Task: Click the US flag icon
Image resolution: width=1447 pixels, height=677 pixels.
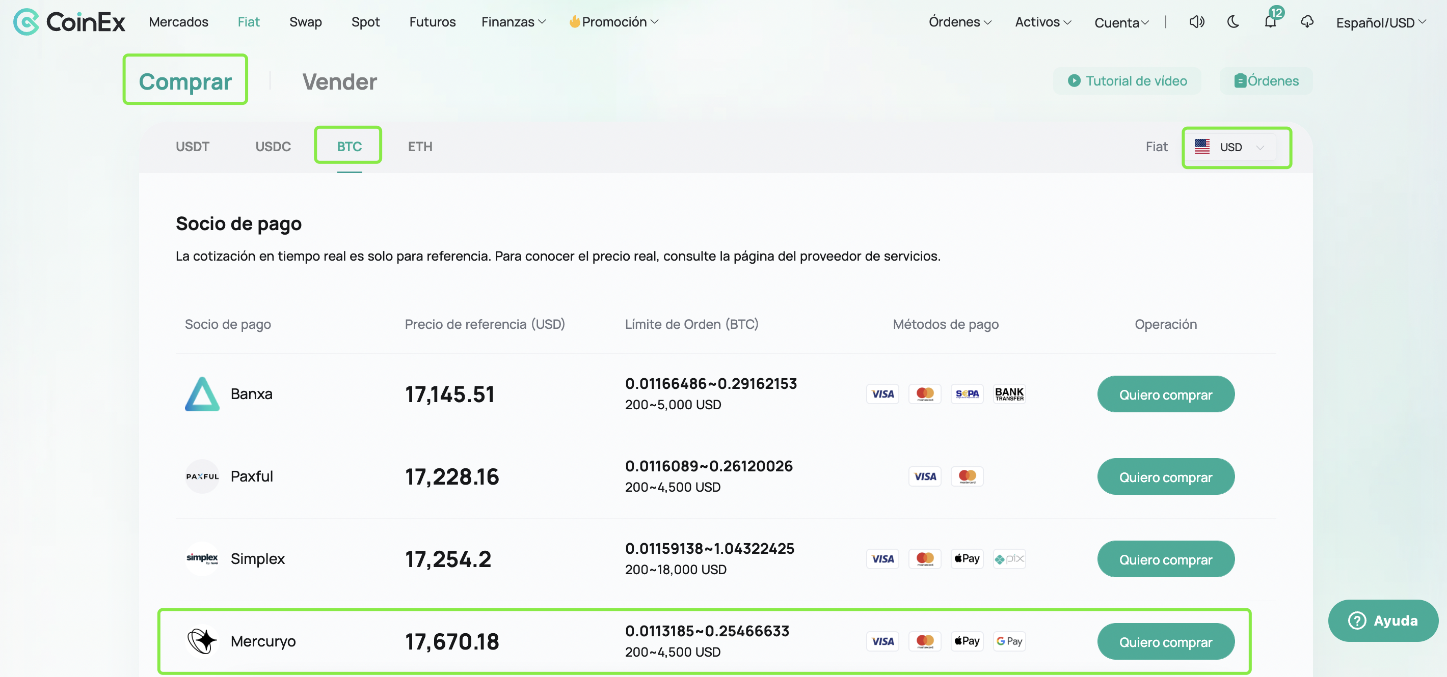Action: pos(1201,147)
